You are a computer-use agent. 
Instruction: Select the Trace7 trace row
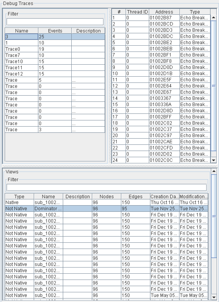coord(55,55)
